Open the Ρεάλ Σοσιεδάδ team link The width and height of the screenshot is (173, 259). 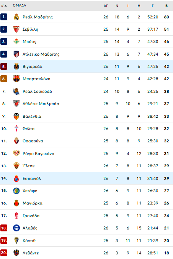click(37, 91)
